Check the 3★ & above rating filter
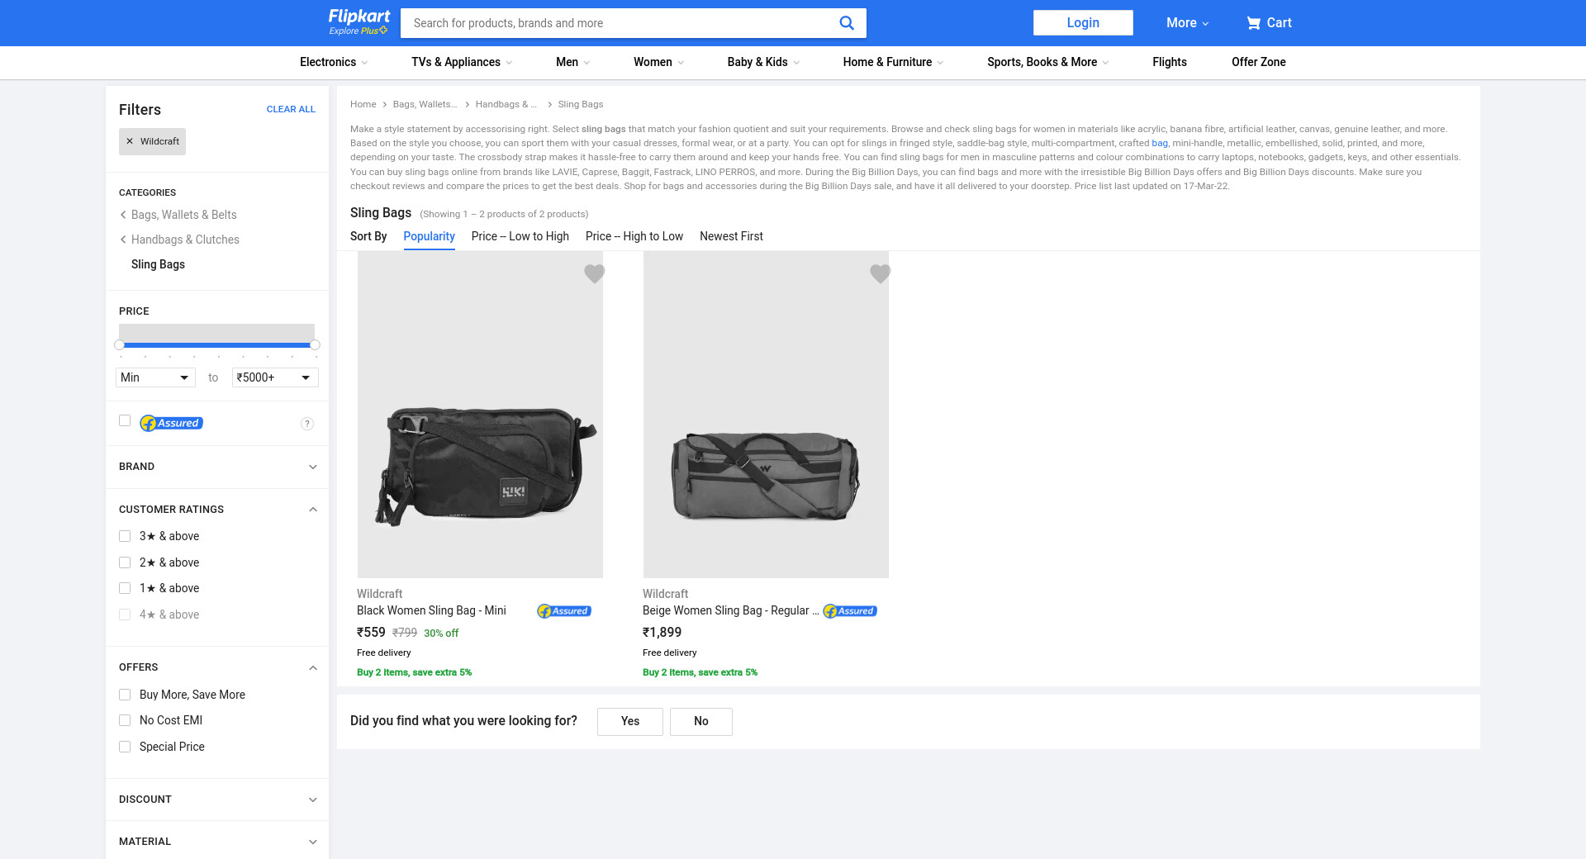This screenshot has height=859, width=1586. point(125,536)
